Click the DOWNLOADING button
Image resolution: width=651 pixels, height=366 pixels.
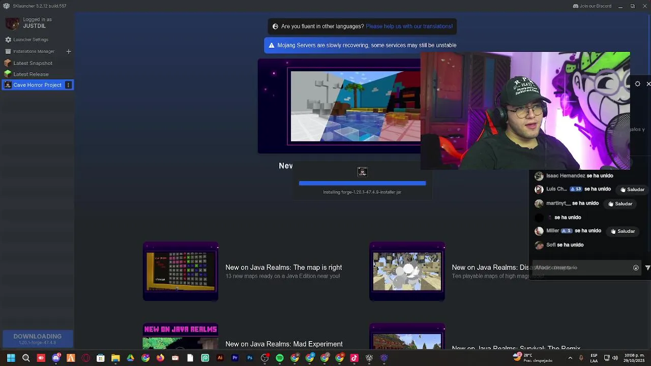coord(38,339)
